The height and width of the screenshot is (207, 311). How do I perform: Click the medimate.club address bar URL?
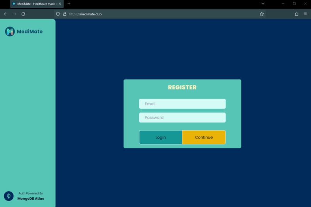(x=85, y=14)
